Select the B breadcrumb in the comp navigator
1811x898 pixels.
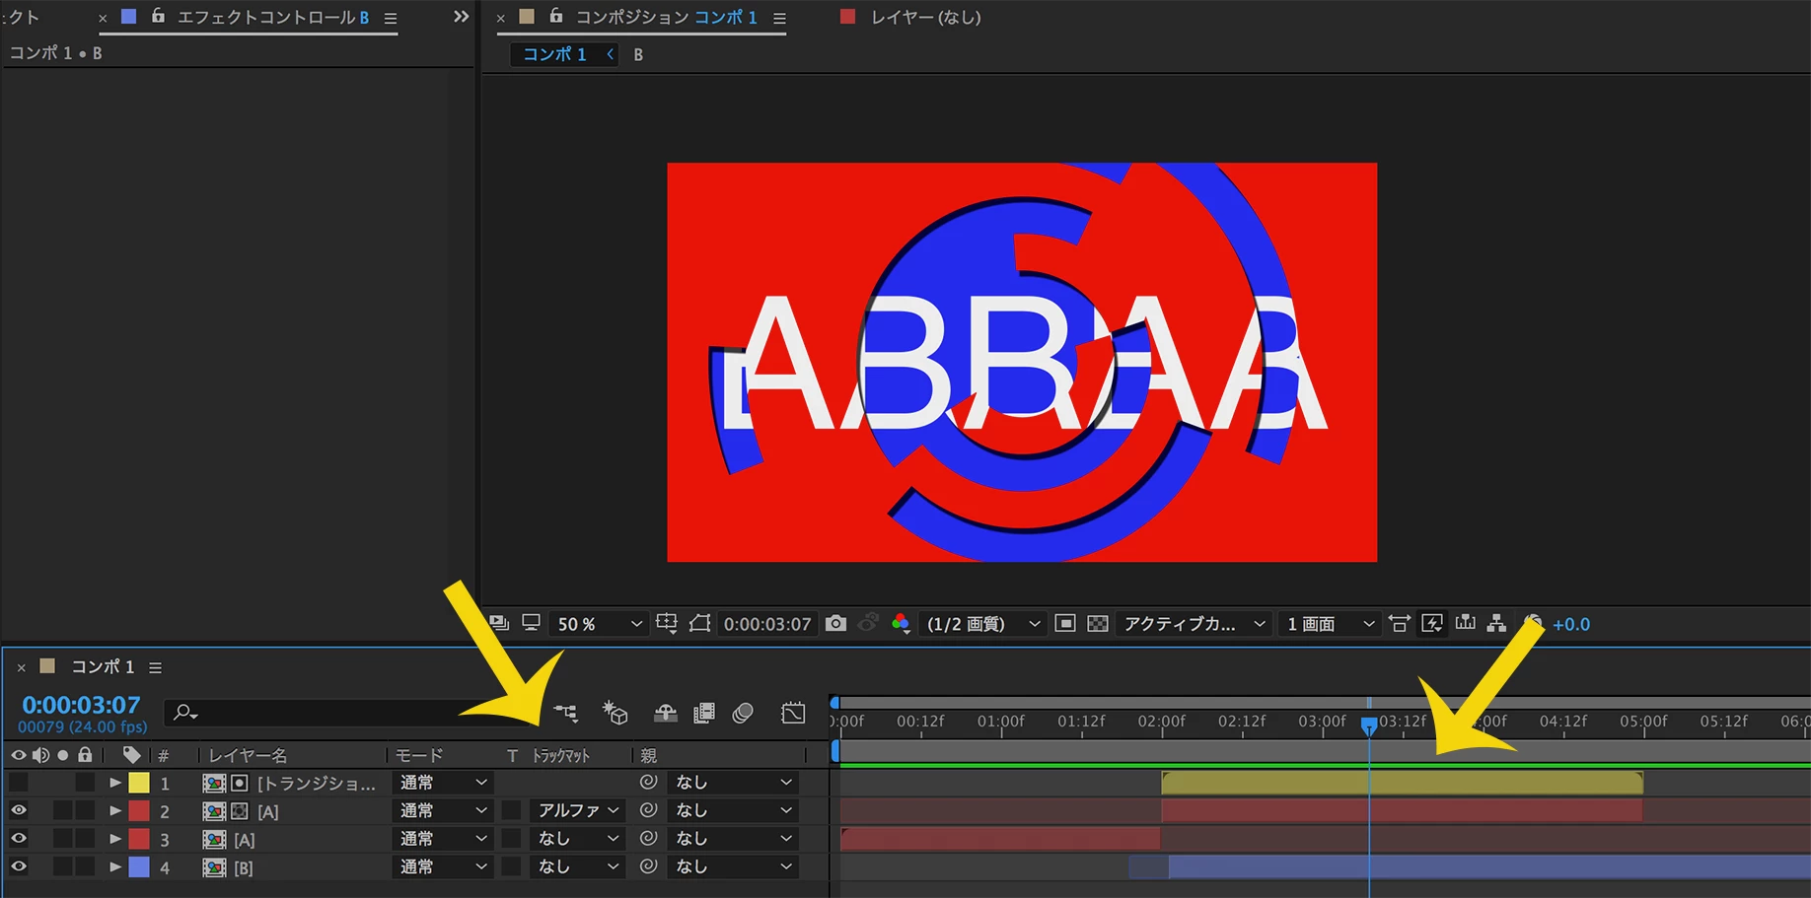638,54
